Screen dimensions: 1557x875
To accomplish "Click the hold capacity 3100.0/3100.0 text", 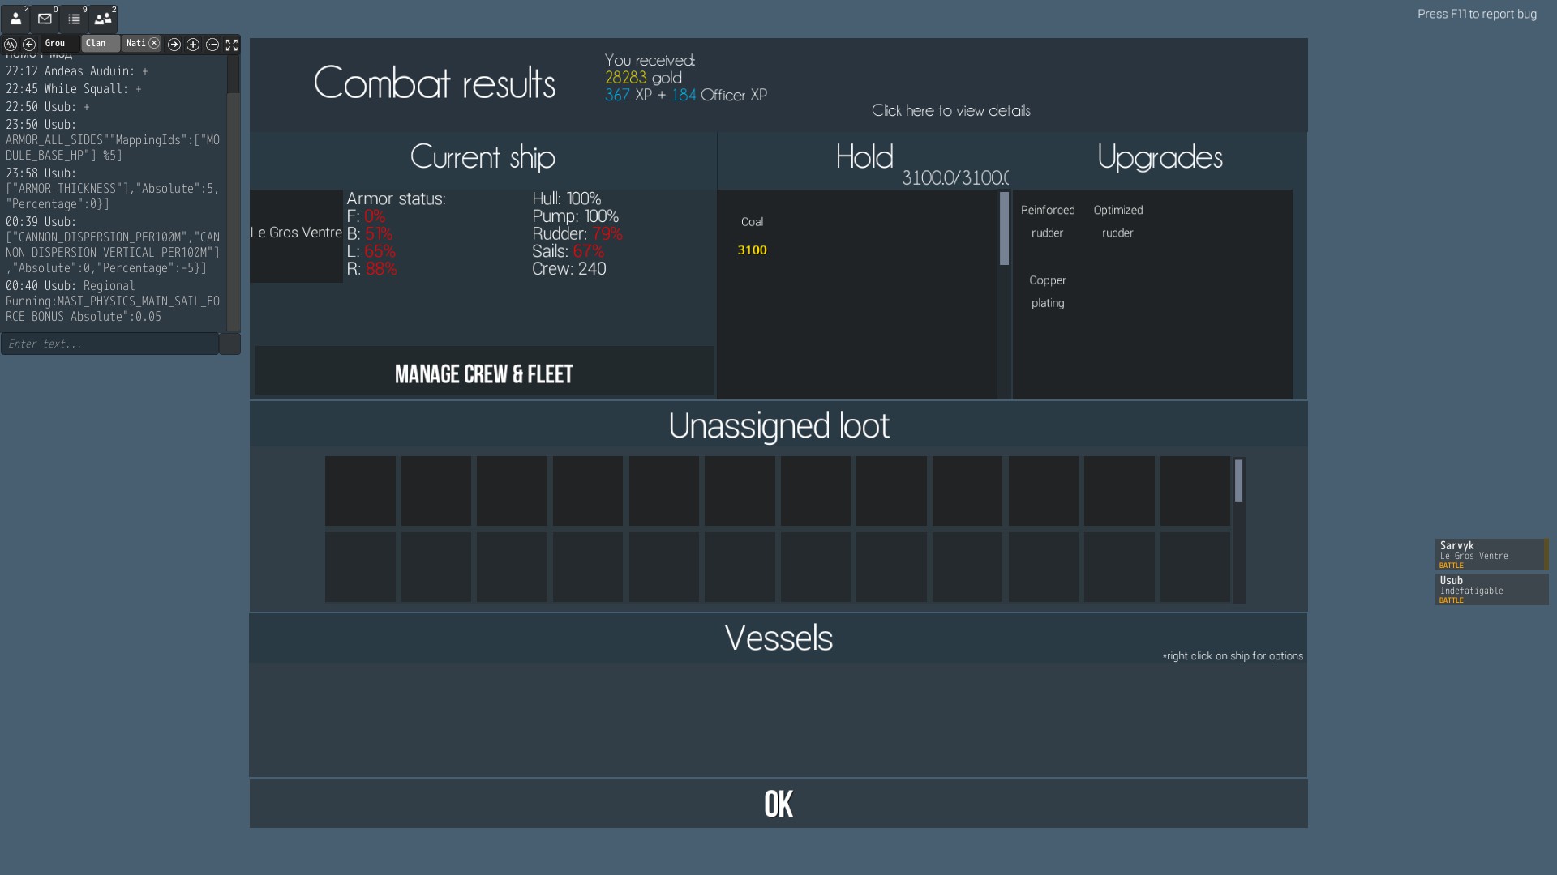I will click(955, 178).
